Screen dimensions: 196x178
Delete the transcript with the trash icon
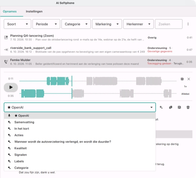coord(188,107)
